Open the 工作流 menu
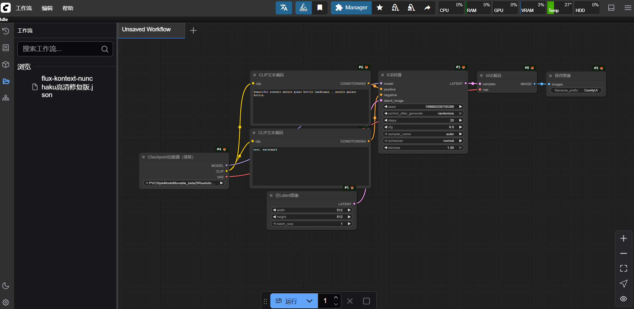 click(x=24, y=8)
